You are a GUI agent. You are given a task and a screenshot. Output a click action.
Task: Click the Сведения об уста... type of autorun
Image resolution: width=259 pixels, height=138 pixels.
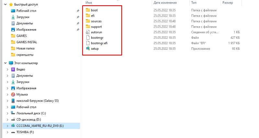[x=205, y=32]
